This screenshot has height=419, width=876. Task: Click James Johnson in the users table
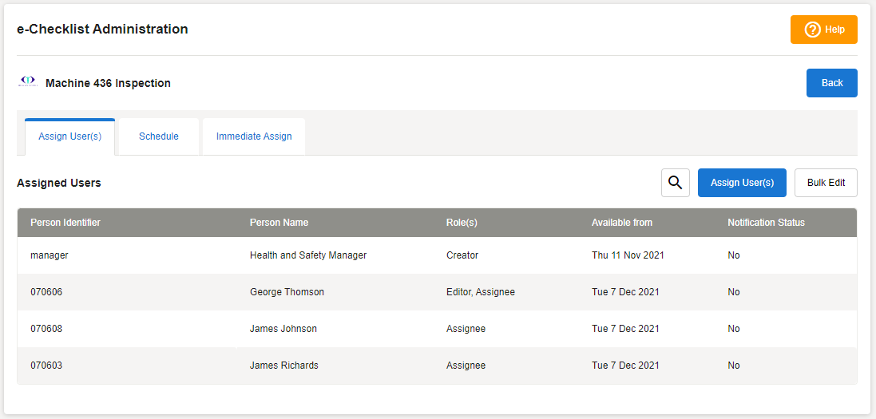tap(283, 329)
